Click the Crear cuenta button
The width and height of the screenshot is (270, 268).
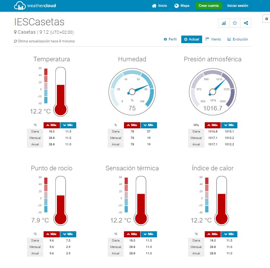point(209,6)
